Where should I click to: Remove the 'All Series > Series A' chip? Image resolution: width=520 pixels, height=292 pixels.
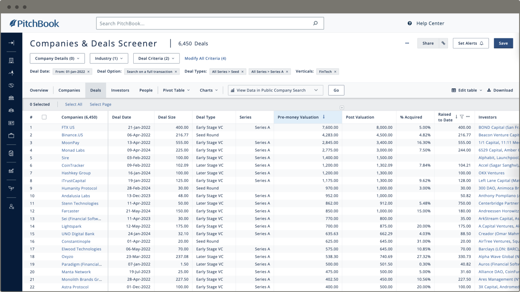[287, 72]
